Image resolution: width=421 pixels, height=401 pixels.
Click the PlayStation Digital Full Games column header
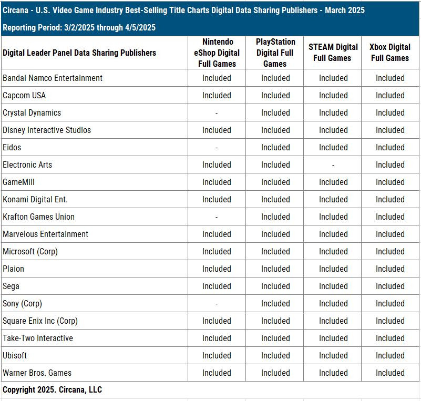275,53
